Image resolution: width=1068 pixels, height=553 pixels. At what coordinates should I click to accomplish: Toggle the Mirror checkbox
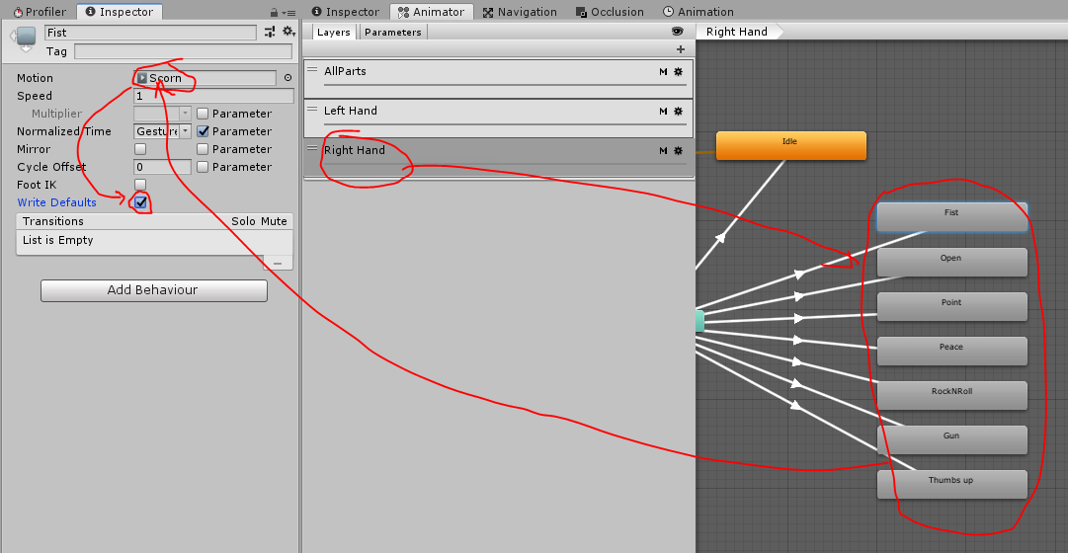click(140, 149)
